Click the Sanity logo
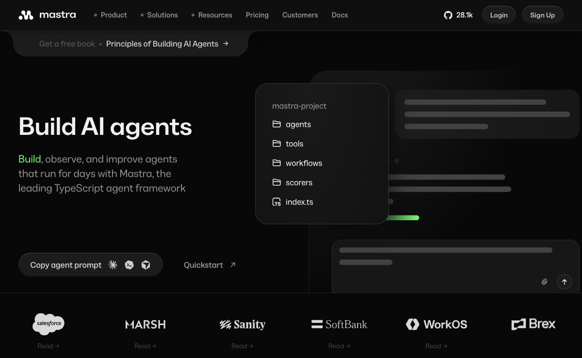Image resolution: width=582 pixels, height=358 pixels. pyautogui.click(x=242, y=324)
